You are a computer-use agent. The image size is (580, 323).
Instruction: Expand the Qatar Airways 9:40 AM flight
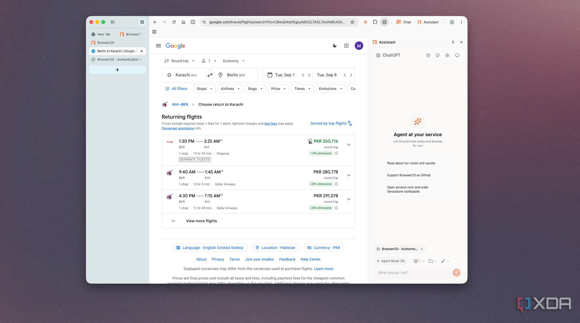349,175
